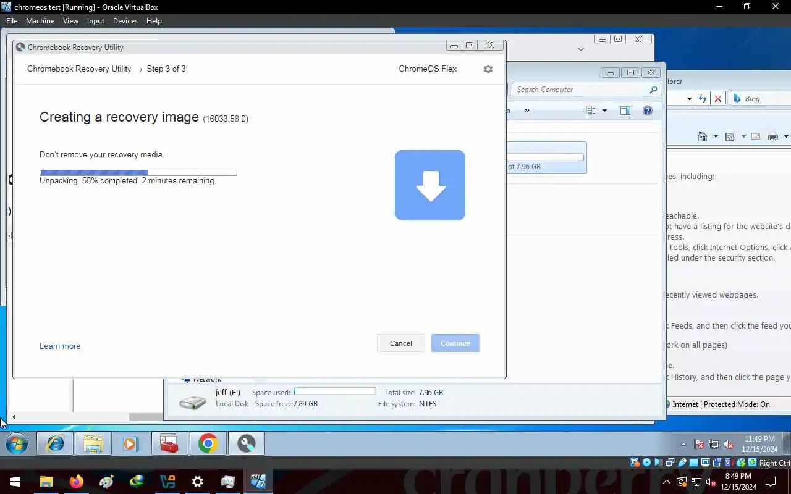This screenshot has height=494, width=791.
Task: Click the horizontal scrollbar left arrow
Action: coord(14,417)
